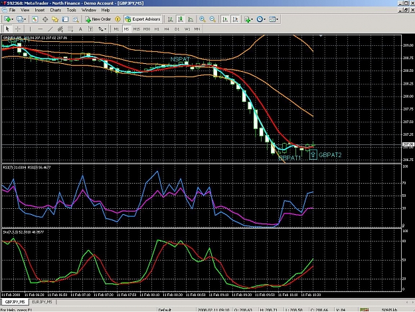Restore down the inner chart window
Image resolution: width=415 pixels, height=312 pixels.
coord(406,10)
